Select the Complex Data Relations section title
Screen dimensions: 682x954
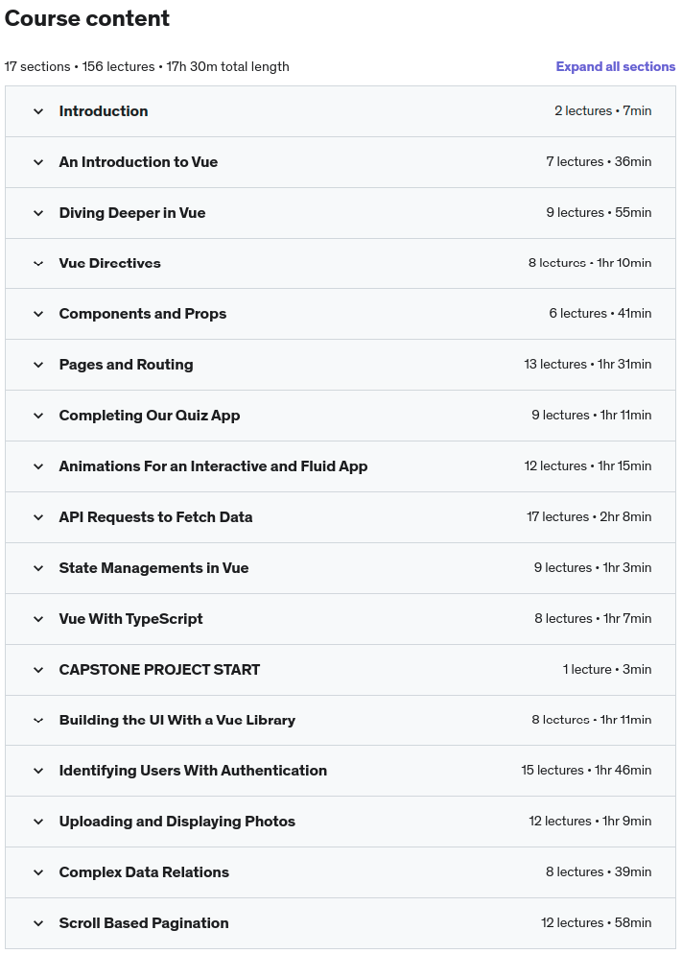pos(144,872)
